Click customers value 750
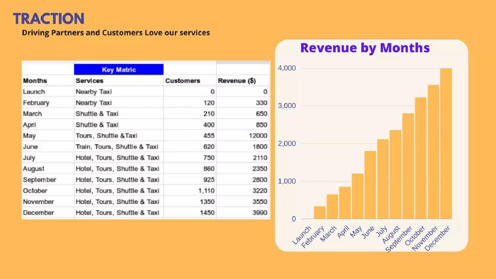Screen dimensions: 496x279 (x=209, y=158)
